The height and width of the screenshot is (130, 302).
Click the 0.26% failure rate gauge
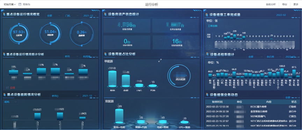[81, 34]
